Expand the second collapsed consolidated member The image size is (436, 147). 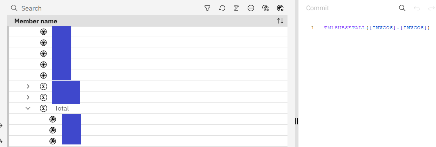[x=28, y=97]
